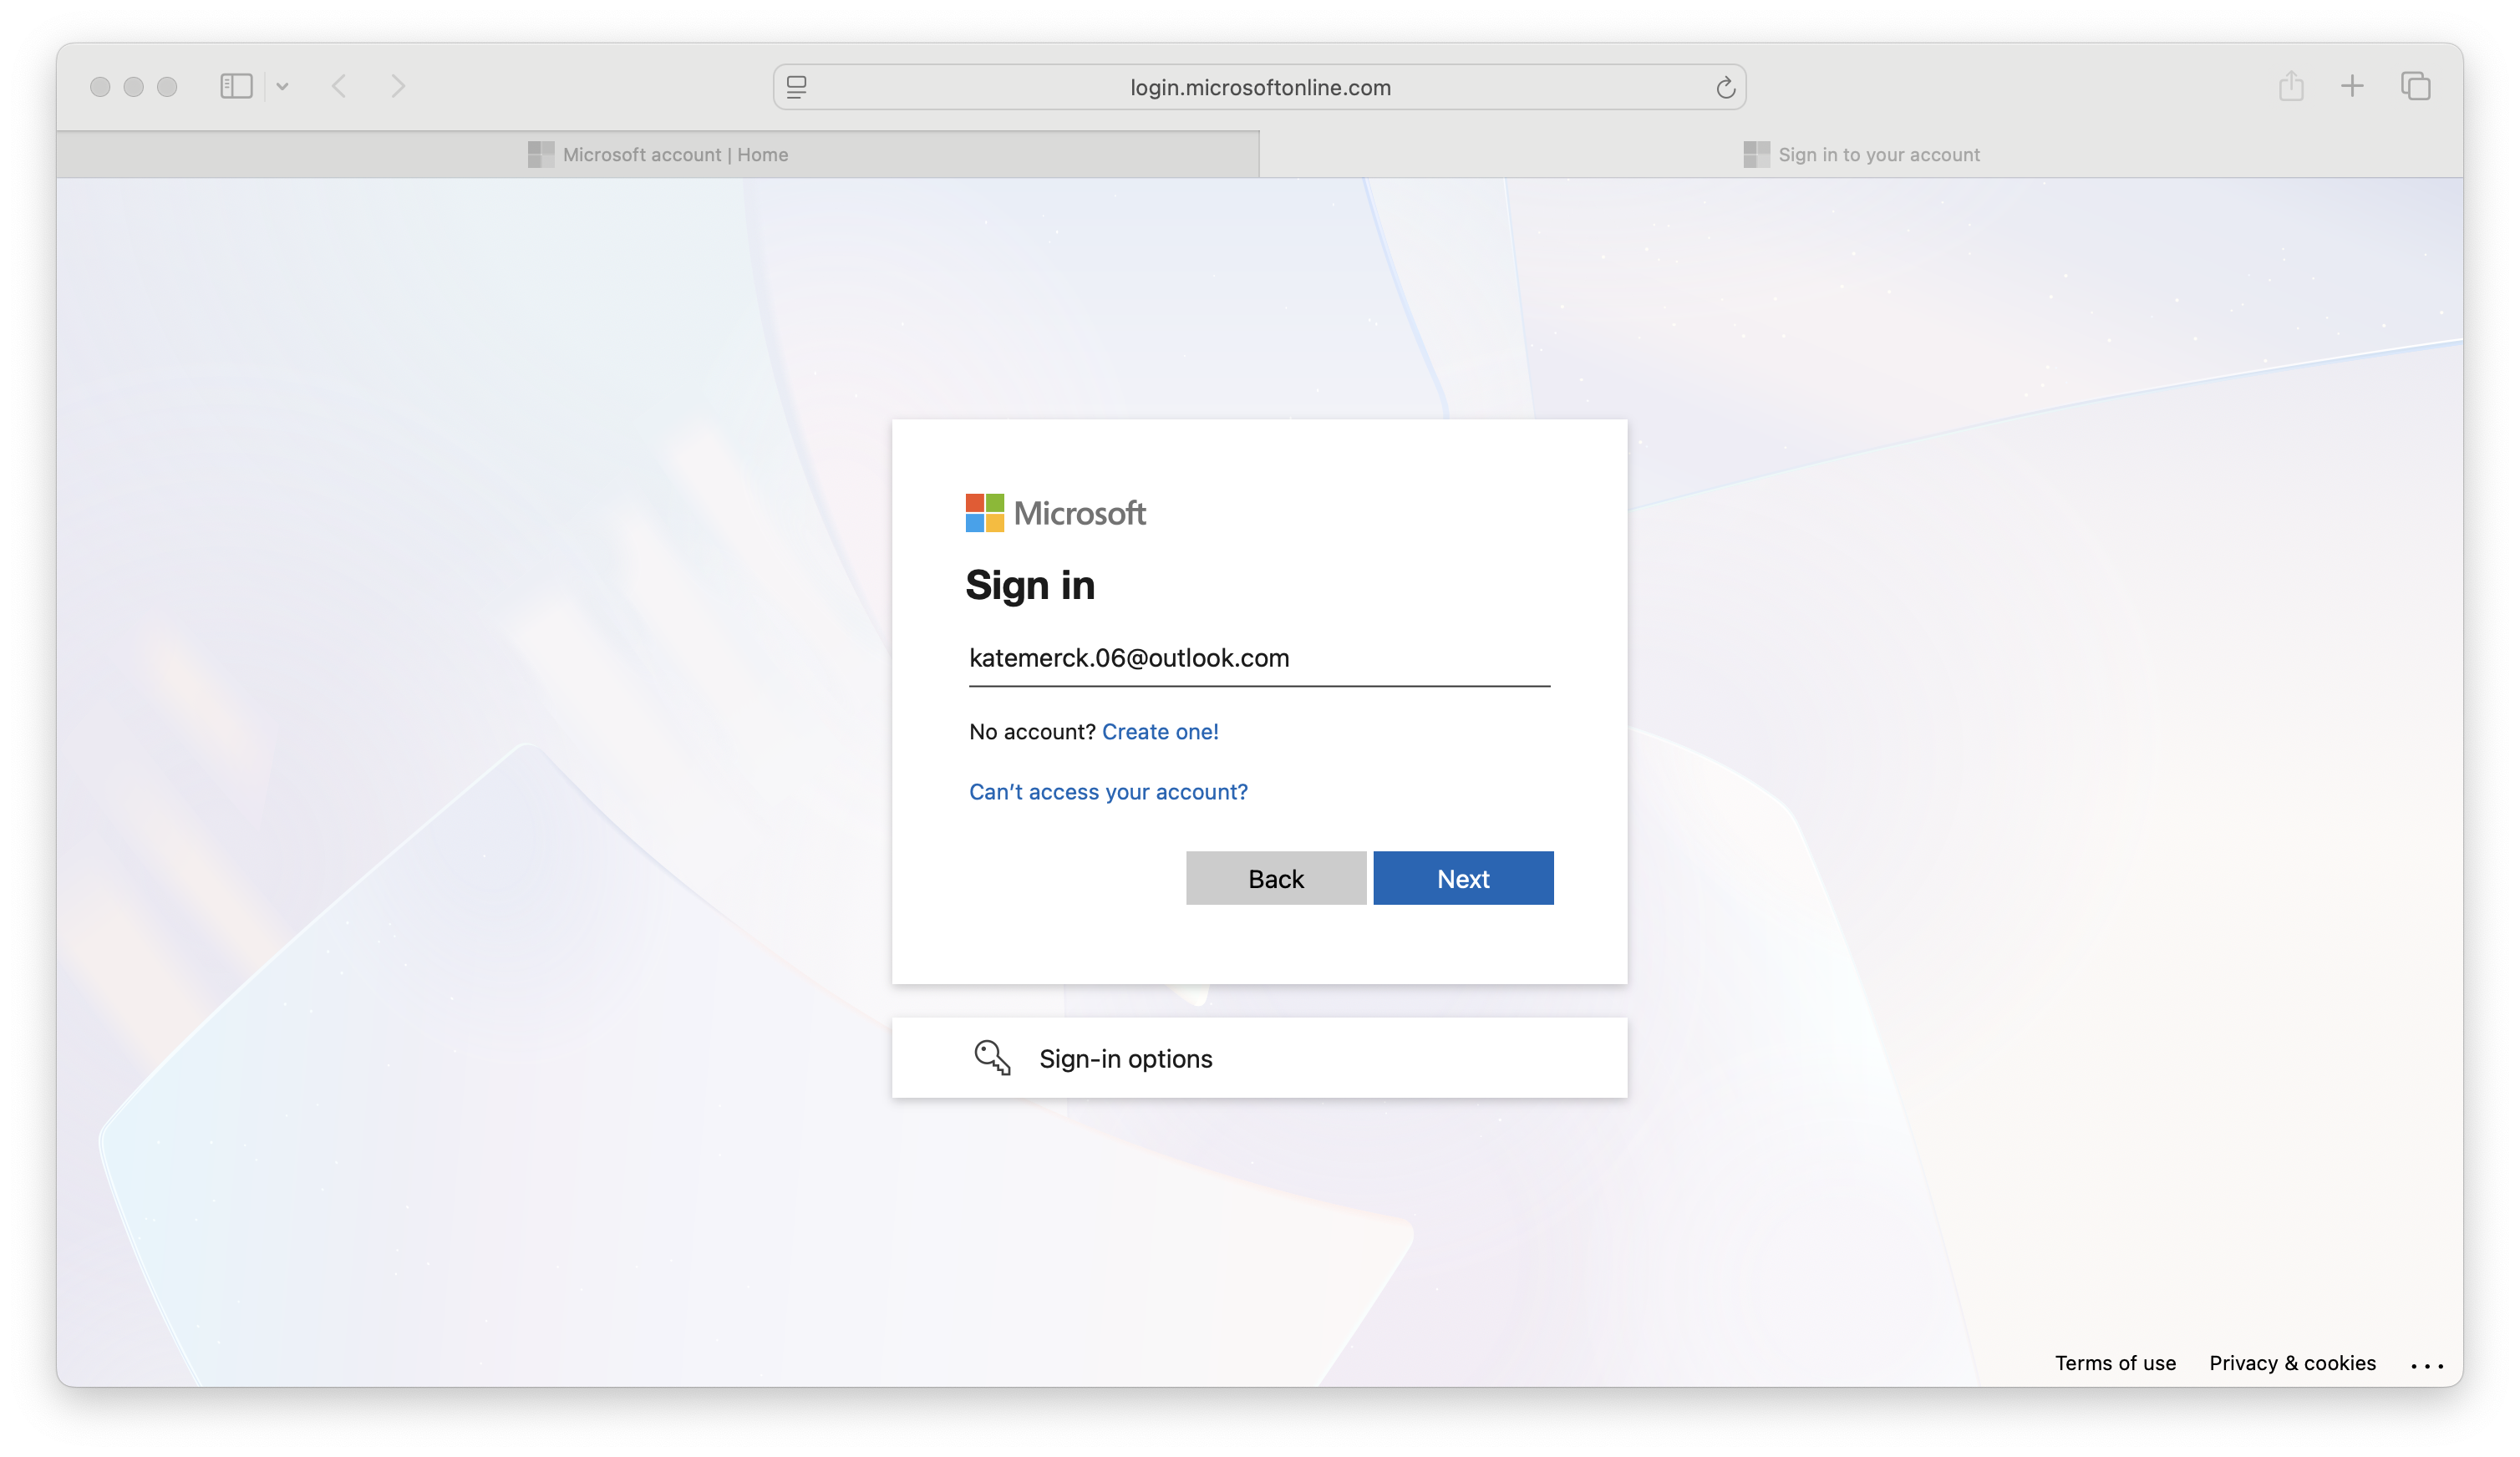This screenshot has height=1457, width=2520.
Task: Expand the footer three-dots more options
Action: click(2427, 1365)
